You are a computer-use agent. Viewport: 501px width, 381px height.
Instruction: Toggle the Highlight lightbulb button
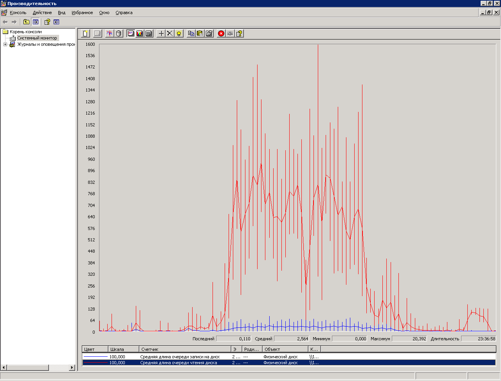coord(179,34)
